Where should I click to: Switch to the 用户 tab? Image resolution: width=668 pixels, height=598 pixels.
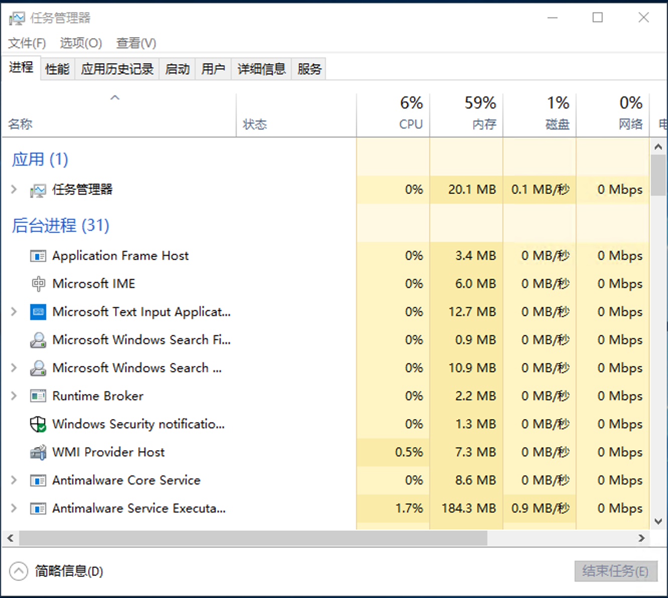pyautogui.click(x=213, y=69)
